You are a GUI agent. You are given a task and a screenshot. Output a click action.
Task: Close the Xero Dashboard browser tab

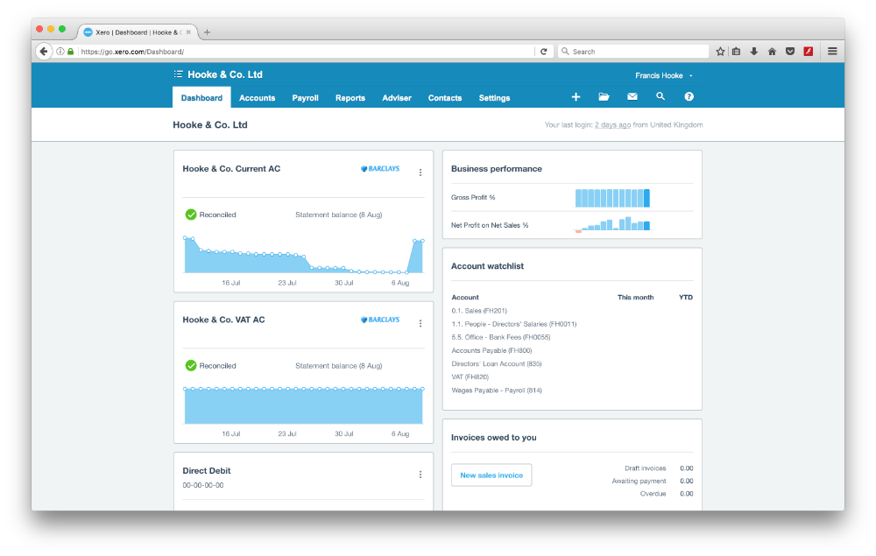188,32
